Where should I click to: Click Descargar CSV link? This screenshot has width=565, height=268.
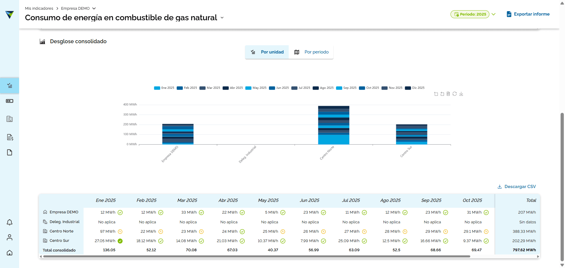point(516,187)
